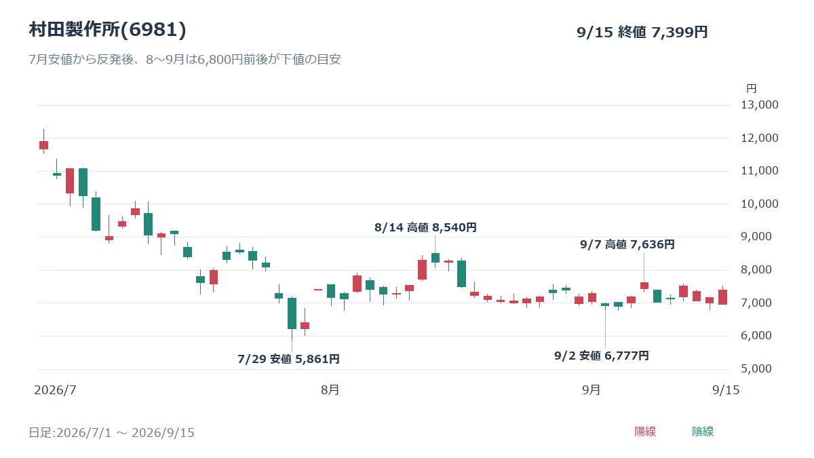Screen dimensions: 814x458
Task: Click the 9/15 終値 7,399円 label
Action: [642, 32]
